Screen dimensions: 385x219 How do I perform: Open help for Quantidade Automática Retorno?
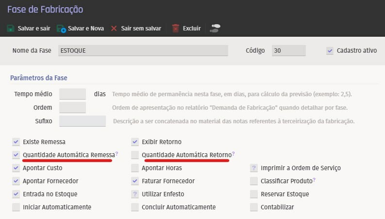coord(233,154)
